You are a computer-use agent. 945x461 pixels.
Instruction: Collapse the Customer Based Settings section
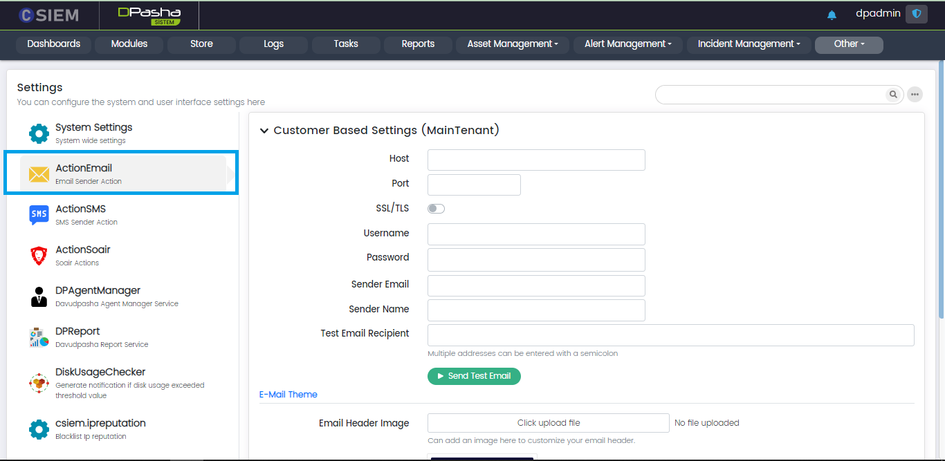click(x=264, y=131)
